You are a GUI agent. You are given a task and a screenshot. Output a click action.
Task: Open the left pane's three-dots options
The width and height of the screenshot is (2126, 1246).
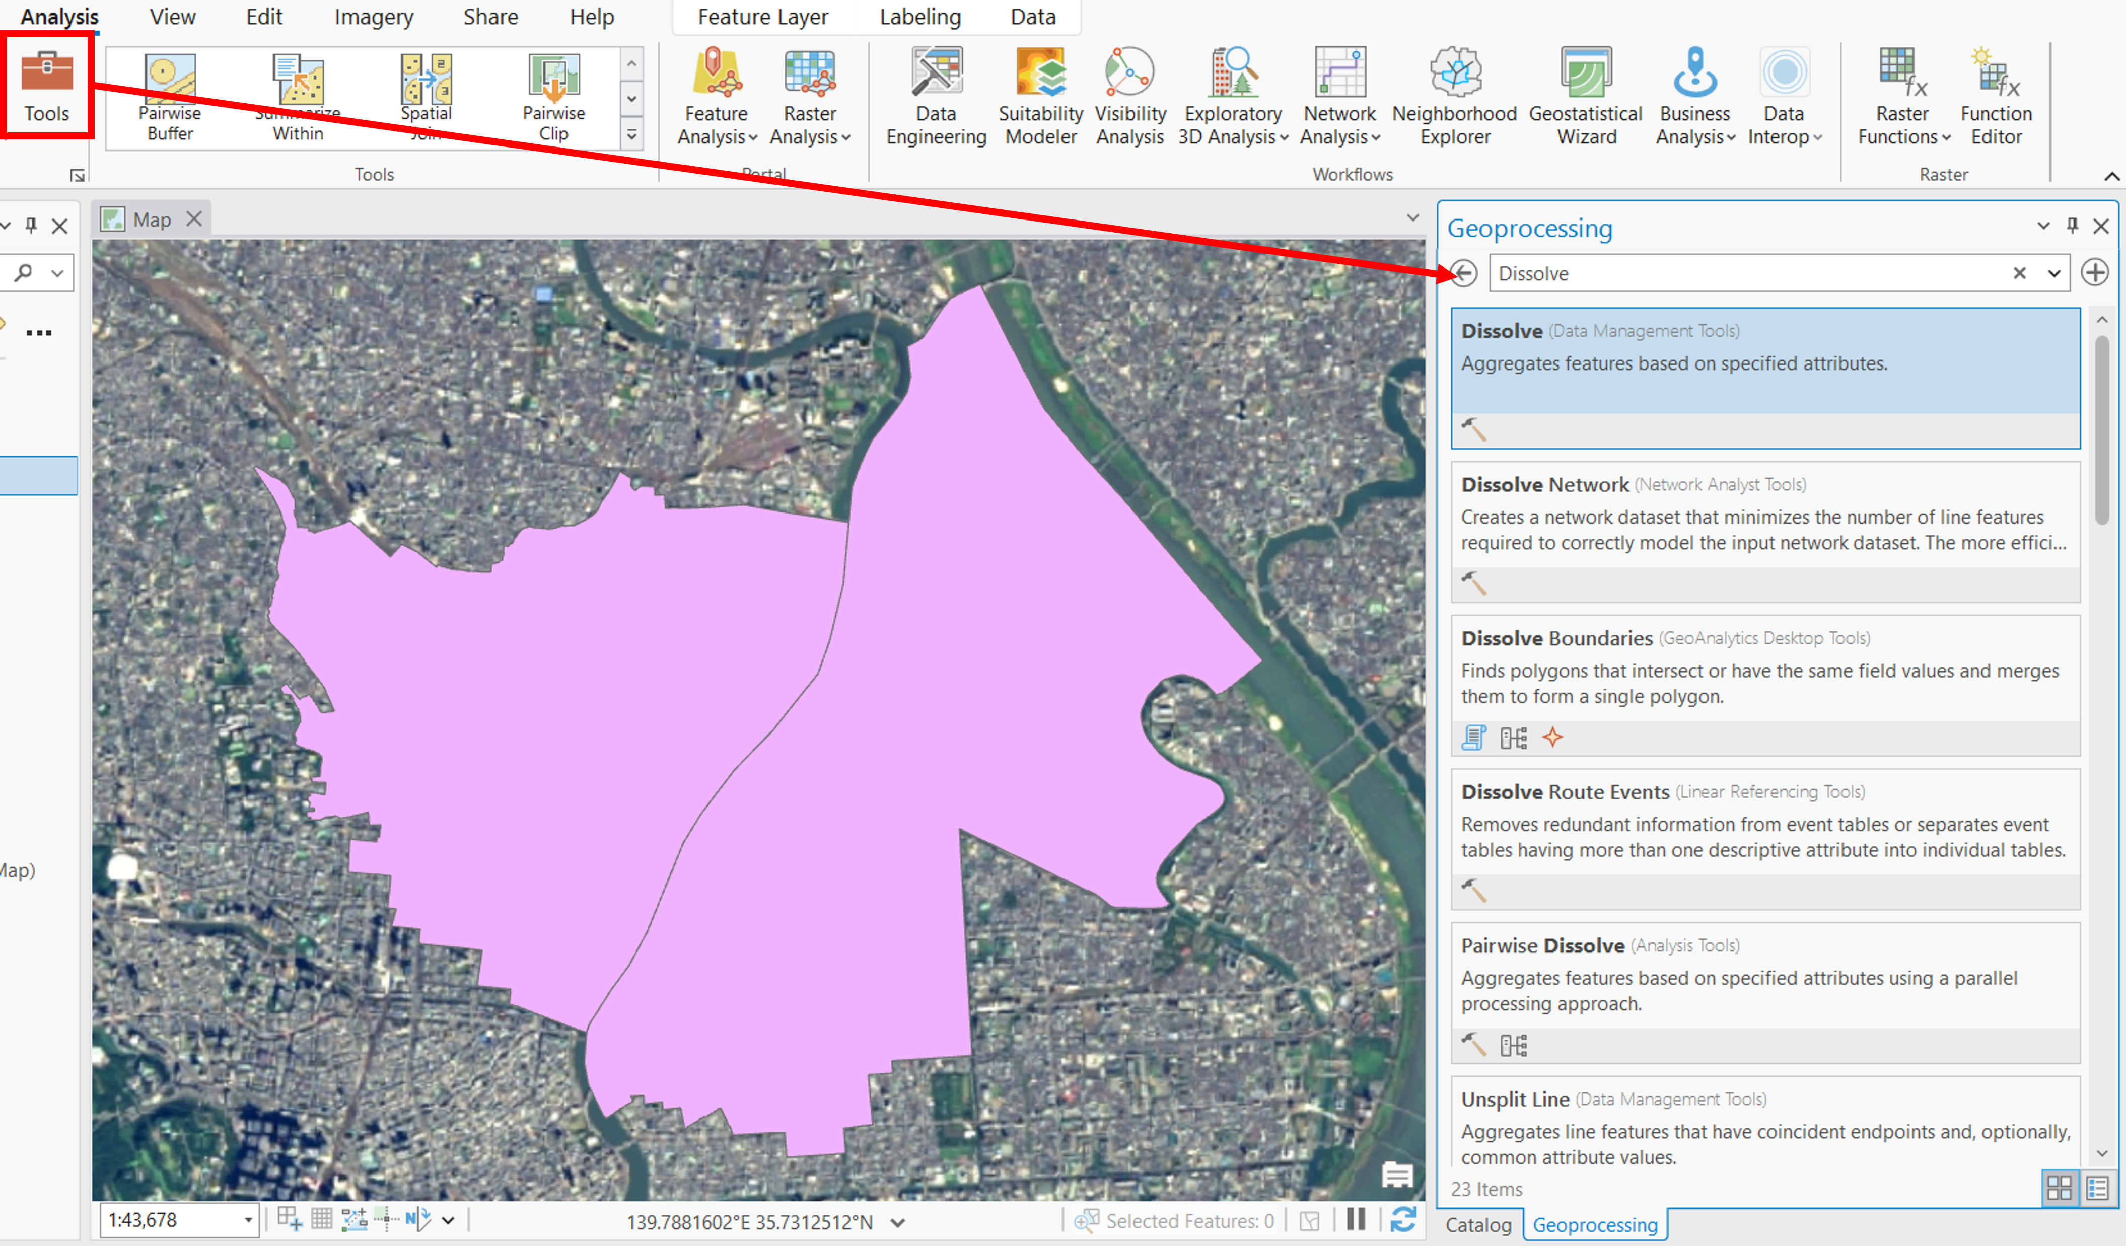point(39,332)
